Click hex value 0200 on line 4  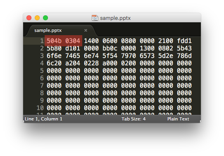click(x=129, y=63)
